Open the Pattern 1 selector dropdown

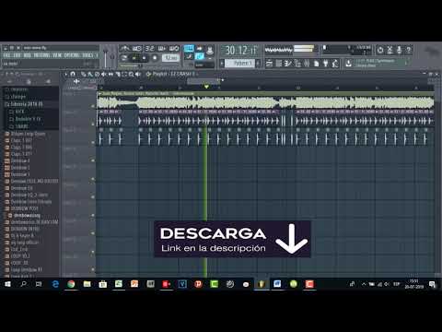[240, 64]
